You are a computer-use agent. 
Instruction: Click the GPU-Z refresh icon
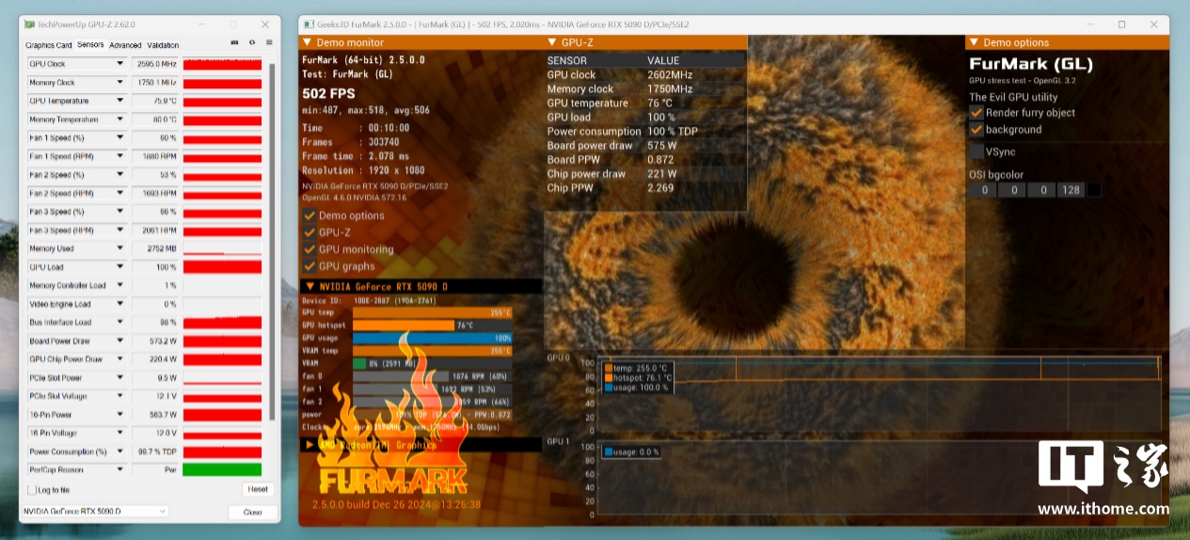[251, 43]
